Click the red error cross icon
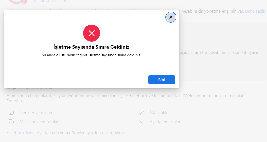This screenshot has height=142, width=267. click(92, 33)
